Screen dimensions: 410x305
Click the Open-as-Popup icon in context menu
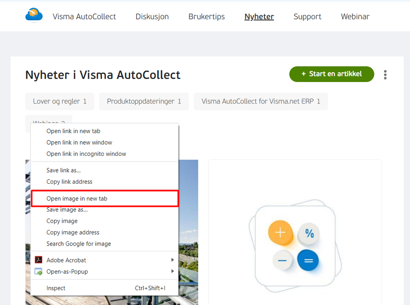(39, 271)
